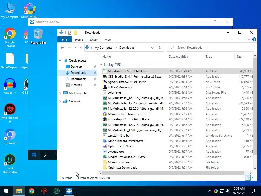The height and width of the screenshot is (196, 261).
Task: Open the Home ribbon tab
Action: point(79,40)
